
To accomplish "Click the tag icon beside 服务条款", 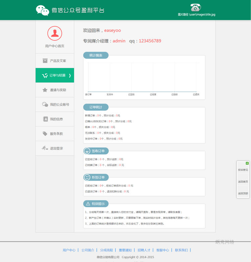I will tap(45, 134).
